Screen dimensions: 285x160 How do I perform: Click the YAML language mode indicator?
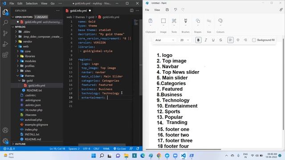tap(106, 149)
